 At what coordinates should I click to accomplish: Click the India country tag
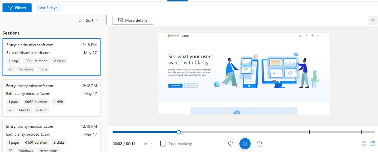pos(43,69)
